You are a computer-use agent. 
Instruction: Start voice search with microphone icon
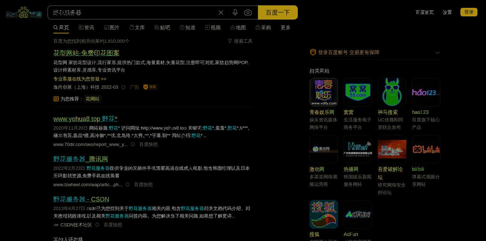[235, 12]
